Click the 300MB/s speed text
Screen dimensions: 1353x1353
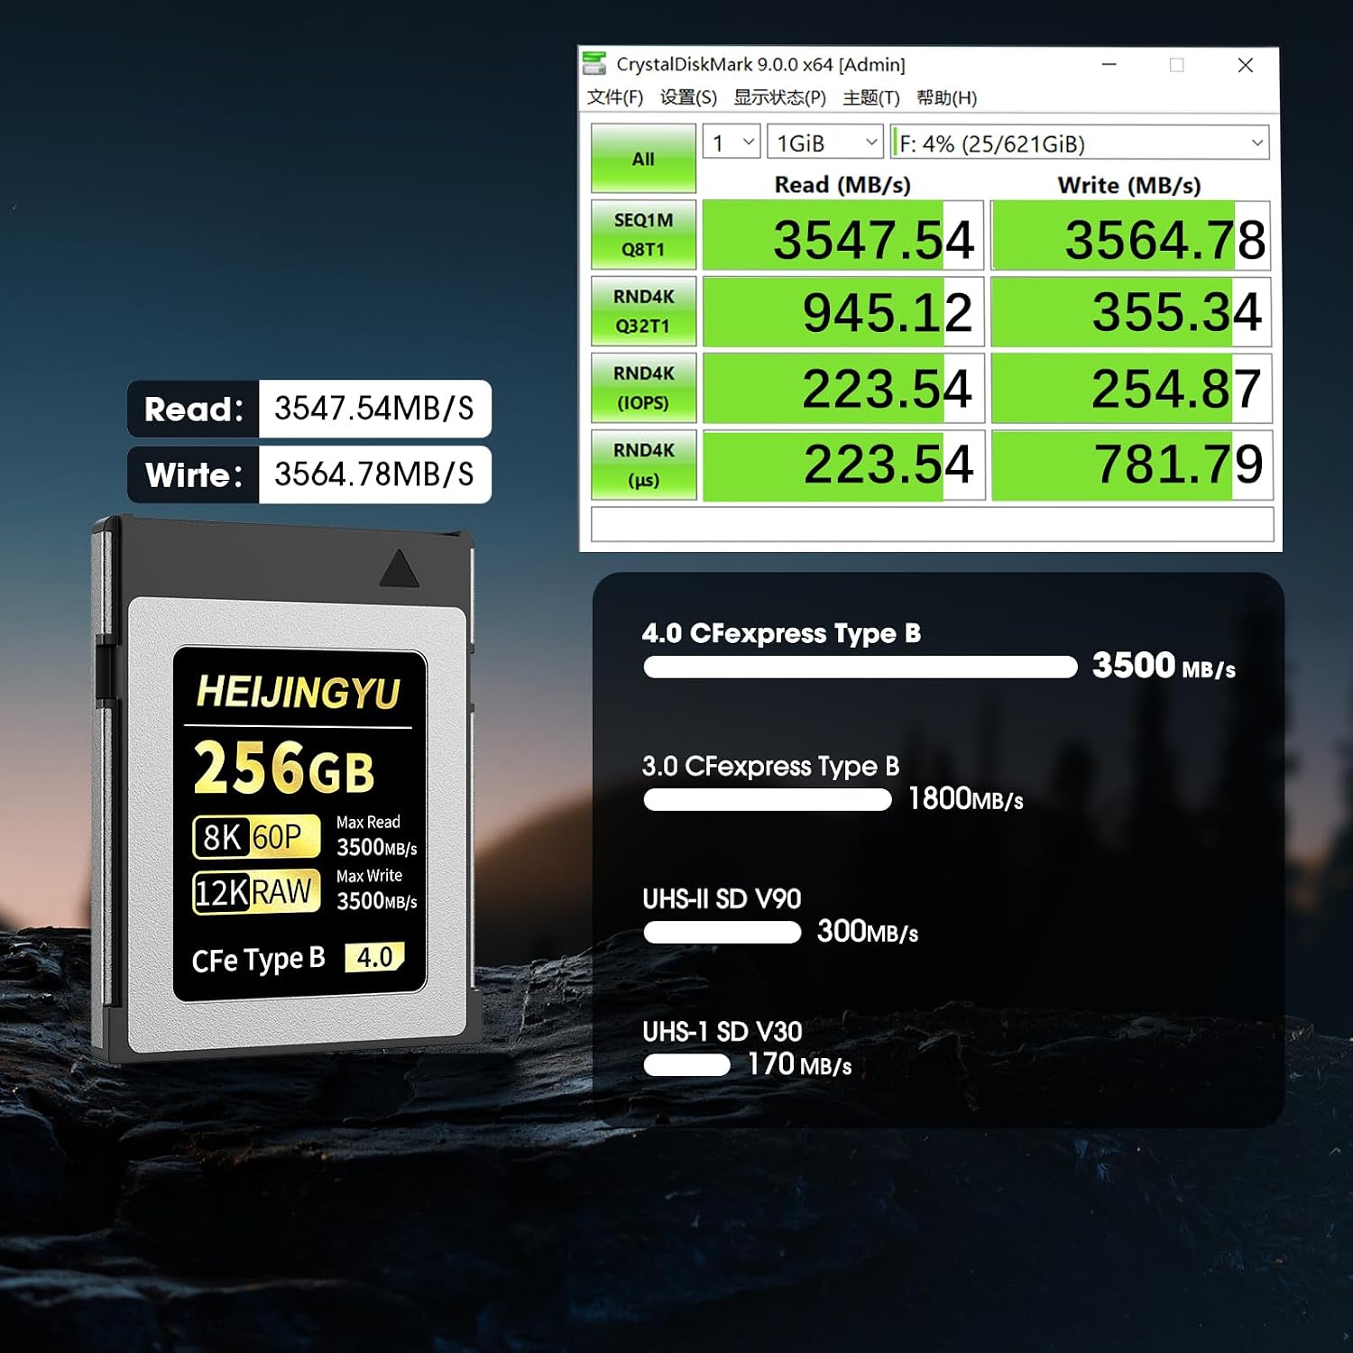(x=868, y=932)
